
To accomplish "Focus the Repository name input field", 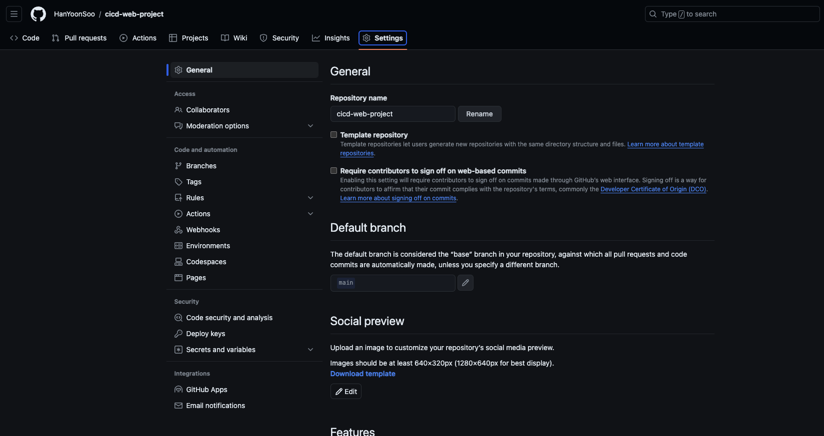I will (x=393, y=114).
